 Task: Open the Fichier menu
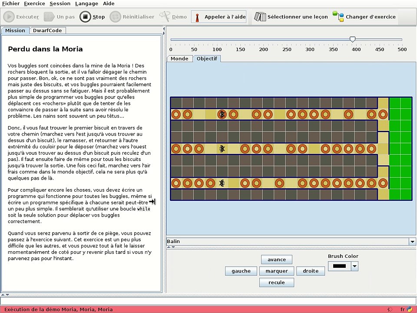click(x=10, y=3)
